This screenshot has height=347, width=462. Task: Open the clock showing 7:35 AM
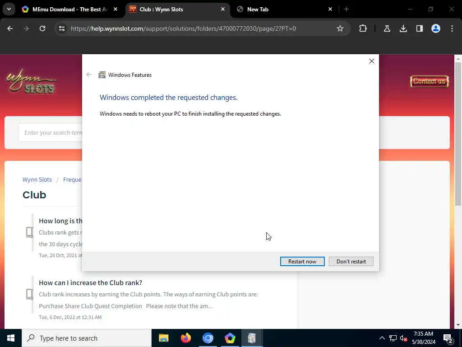coord(423,338)
